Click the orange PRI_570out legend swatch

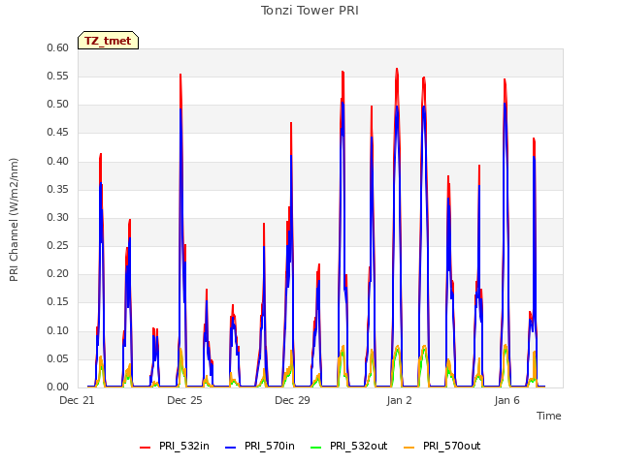[409, 447]
